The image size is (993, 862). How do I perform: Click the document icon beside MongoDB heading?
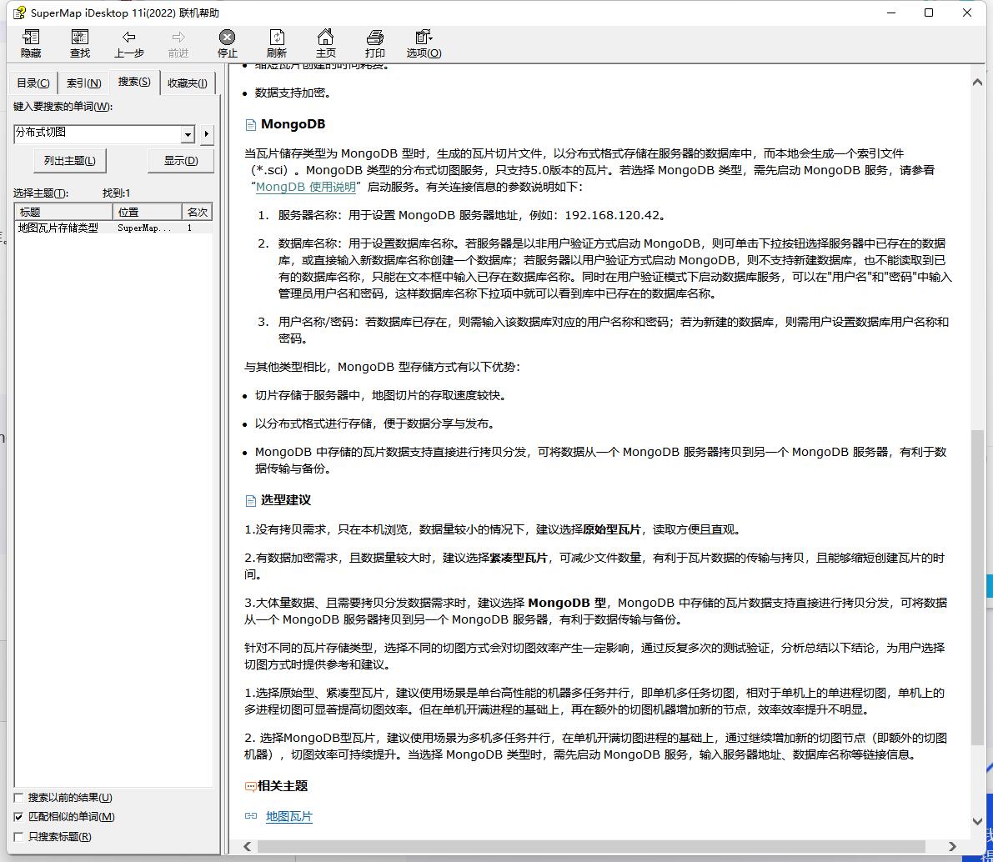[251, 125]
